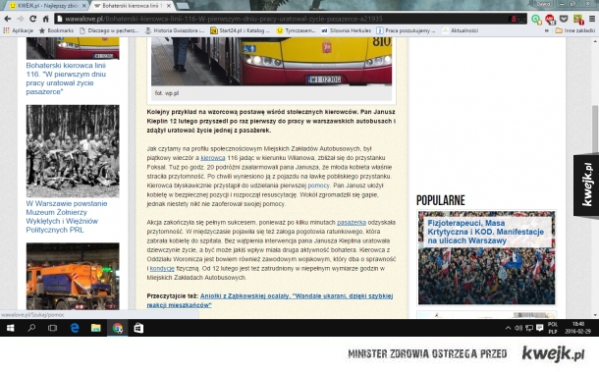Click the vertical page scrollbar thumb

tap(595, 130)
